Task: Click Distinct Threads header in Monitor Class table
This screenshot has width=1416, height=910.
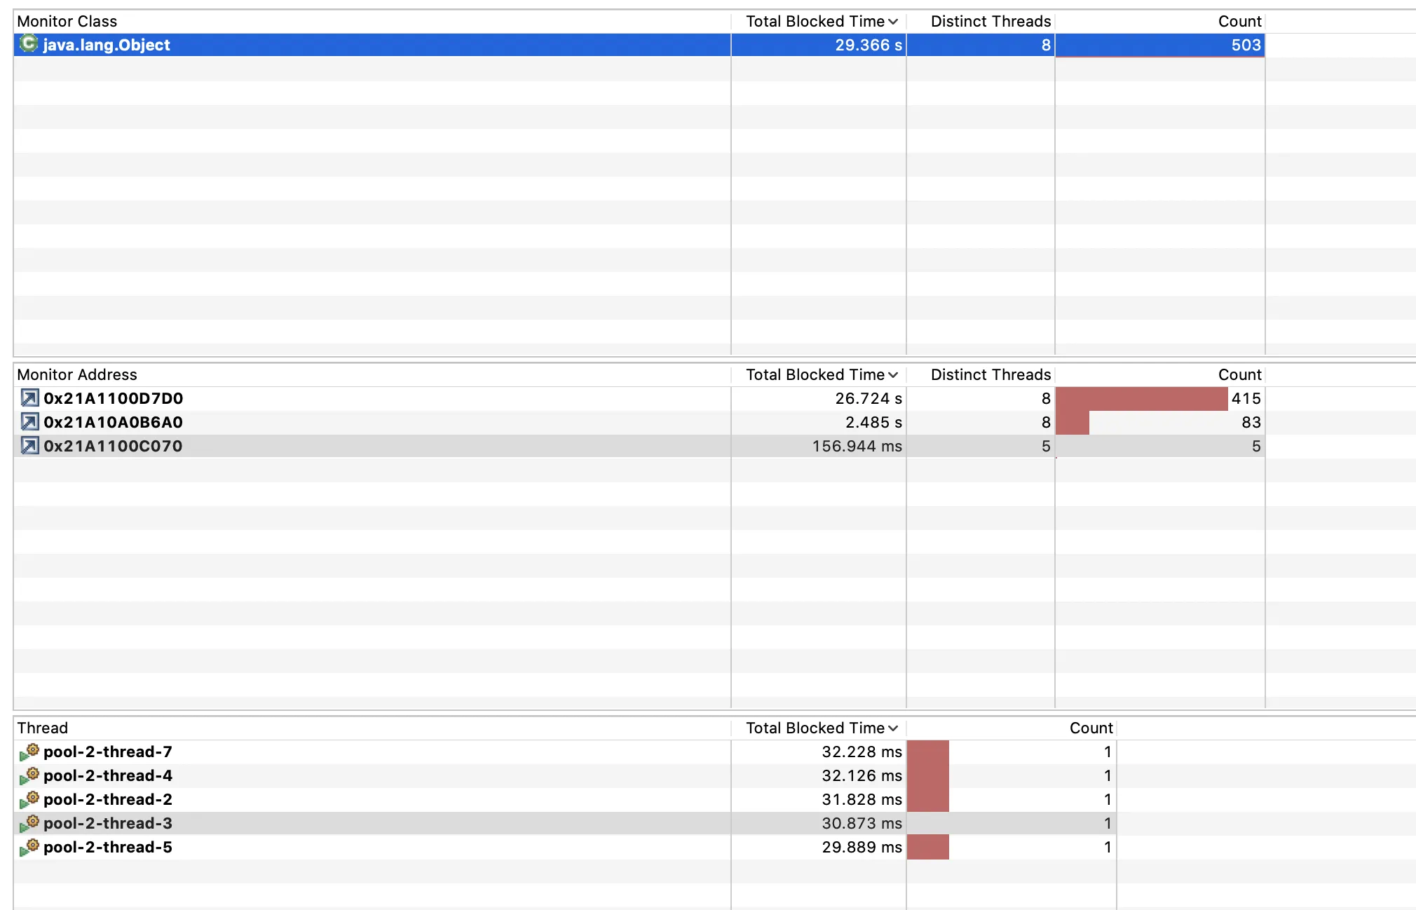Action: click(x=990, y=21)
